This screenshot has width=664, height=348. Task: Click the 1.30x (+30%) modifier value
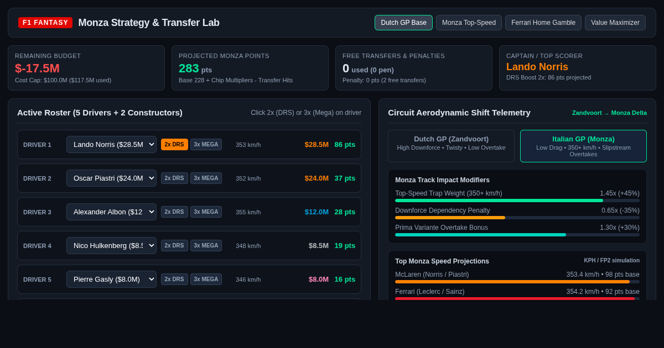coord(620,228)
